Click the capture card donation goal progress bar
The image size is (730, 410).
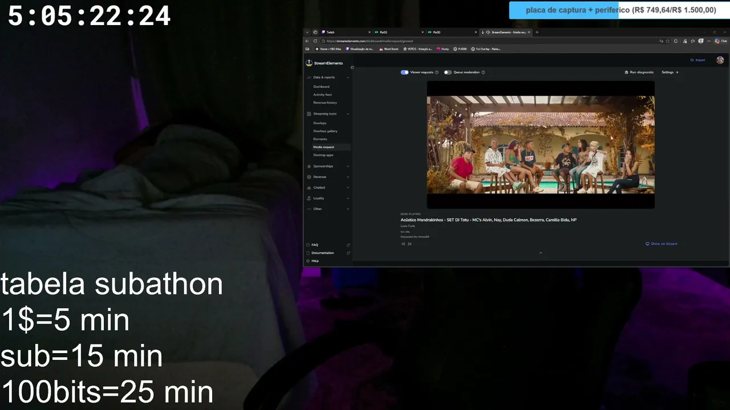(x=618, y=10)
